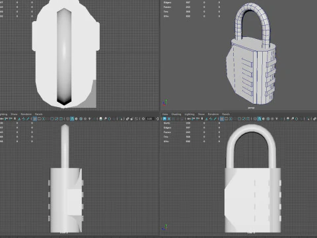Image resolution: width=317 pixels, height=238 pixels.
Task: Enable Shadows icon in front view panel
Action: click(281, 118)
